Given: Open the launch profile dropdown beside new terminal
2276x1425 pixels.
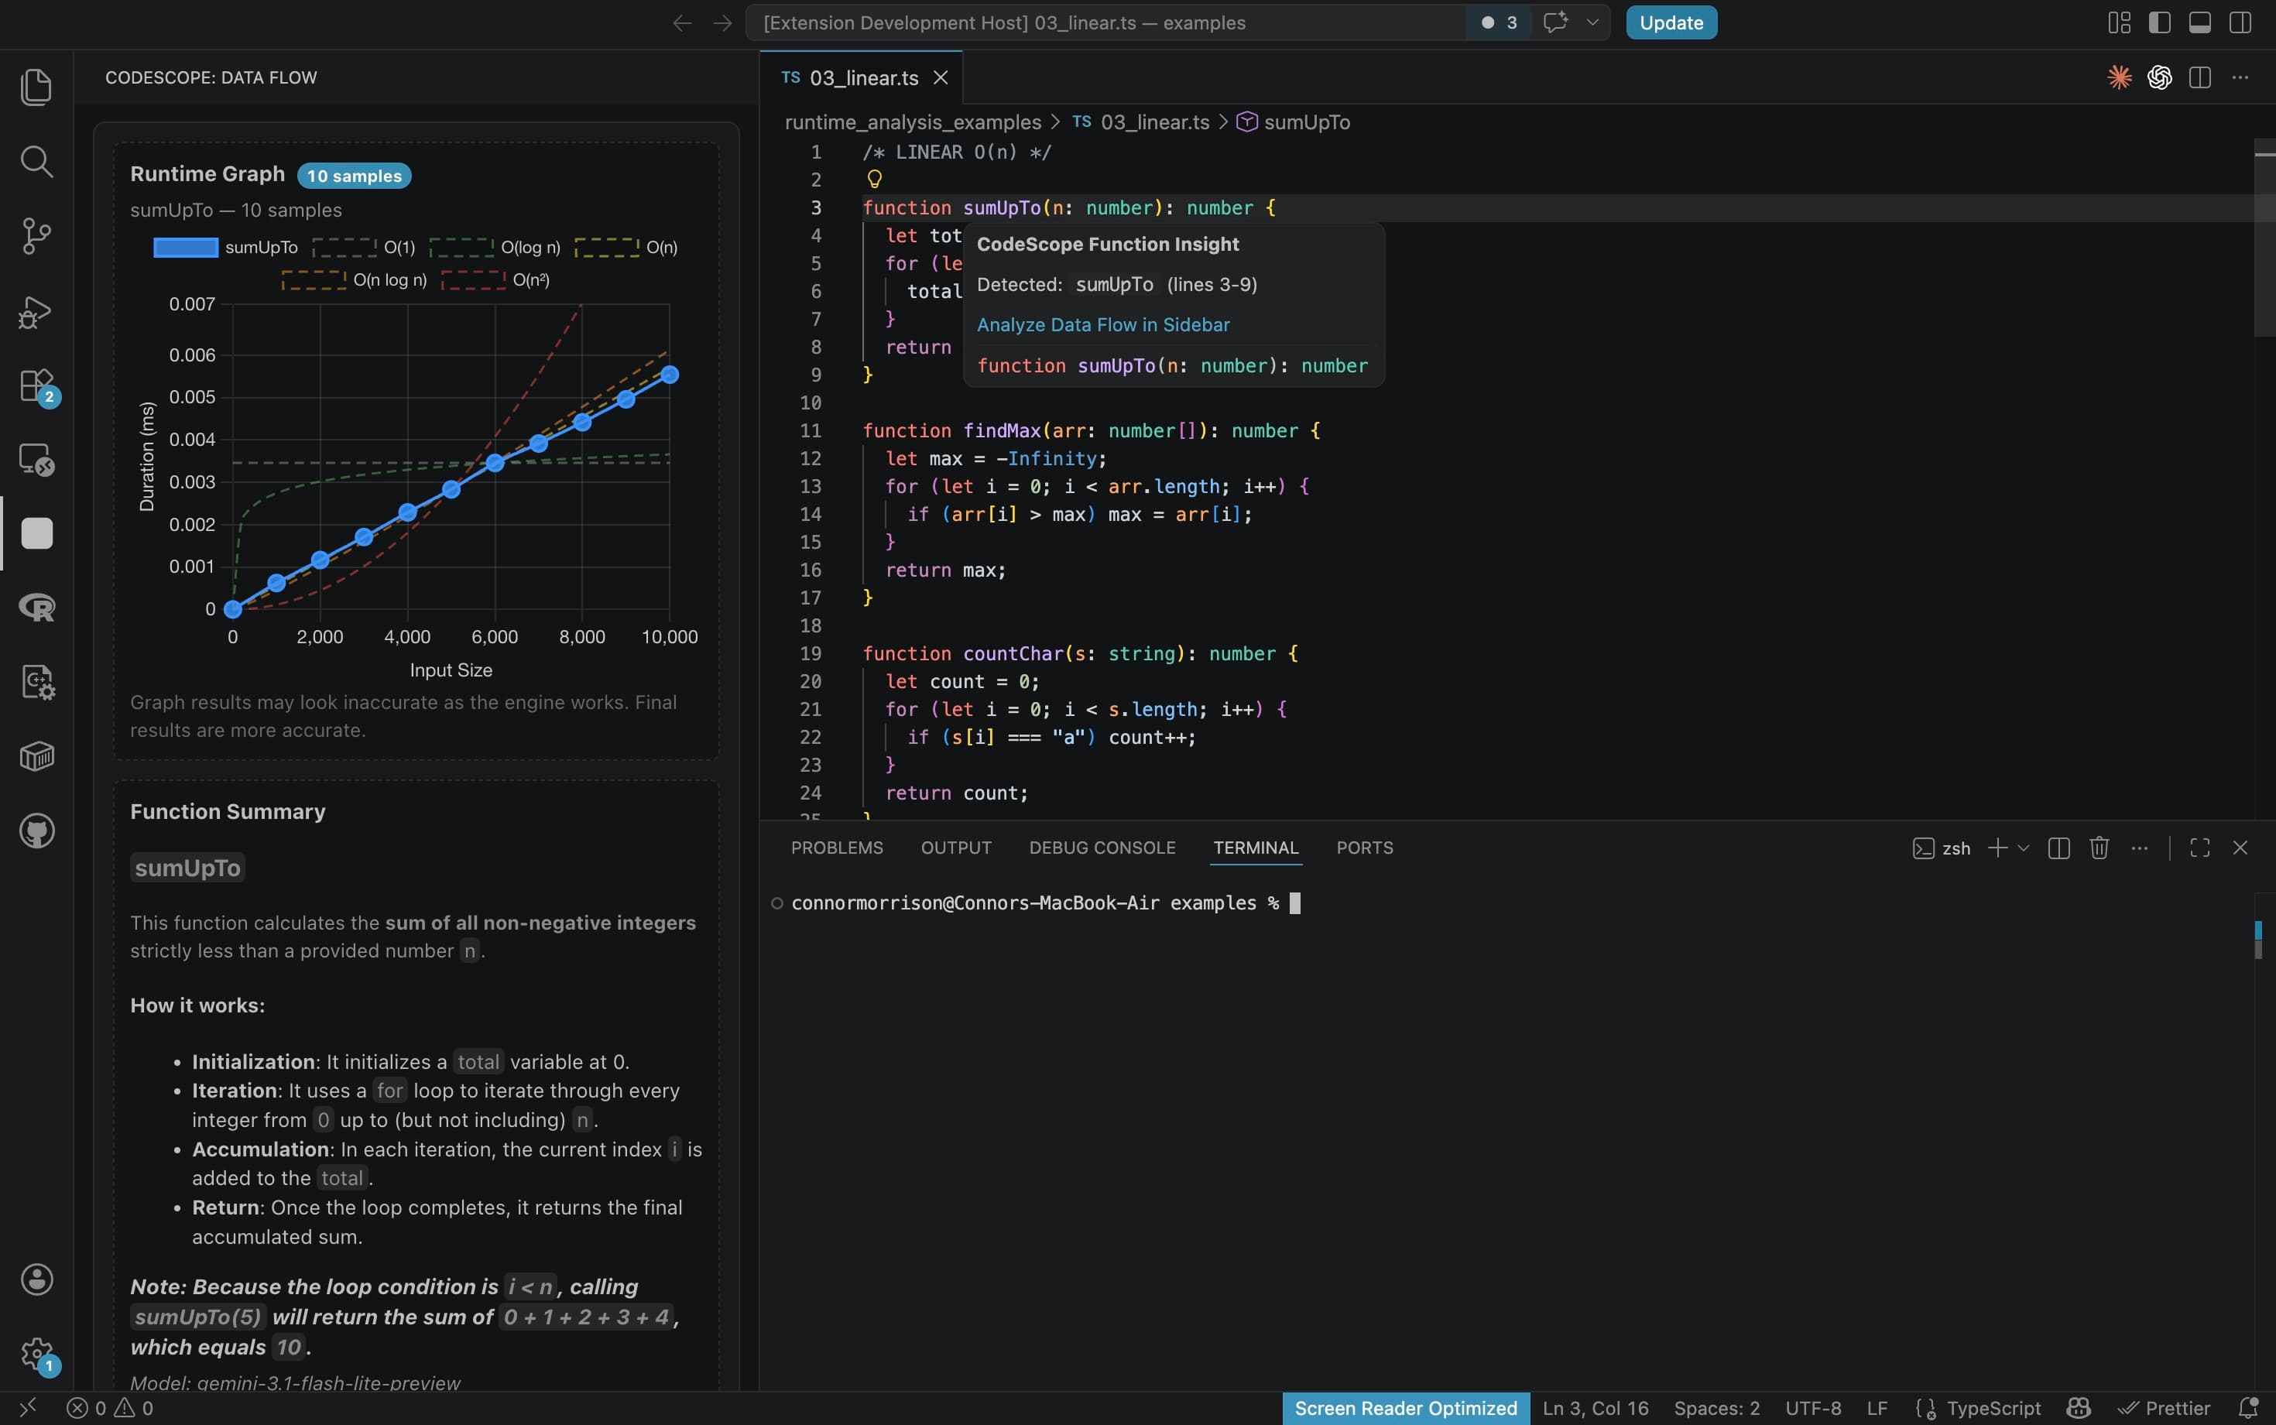Looking at the screenshot, I should [2023, 848].
